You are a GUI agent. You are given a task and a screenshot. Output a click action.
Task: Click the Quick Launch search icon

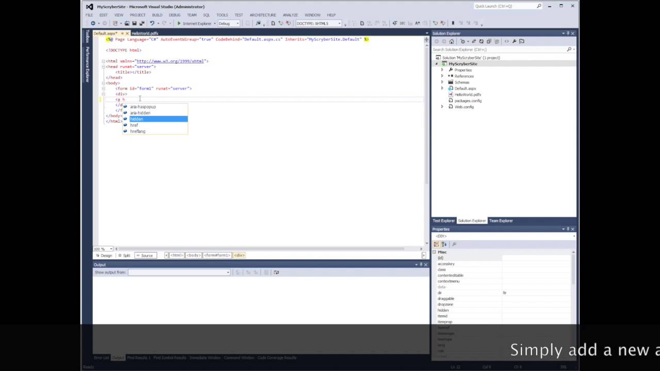pos(539,6)
